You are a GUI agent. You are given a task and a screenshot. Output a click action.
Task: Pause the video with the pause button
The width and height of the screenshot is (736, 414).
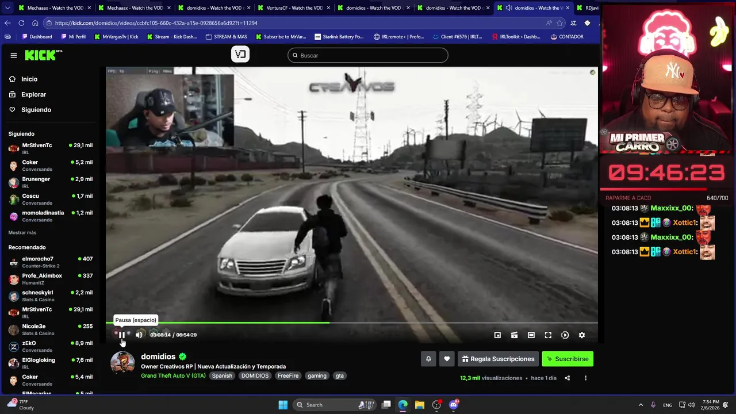tap(121, 335)
